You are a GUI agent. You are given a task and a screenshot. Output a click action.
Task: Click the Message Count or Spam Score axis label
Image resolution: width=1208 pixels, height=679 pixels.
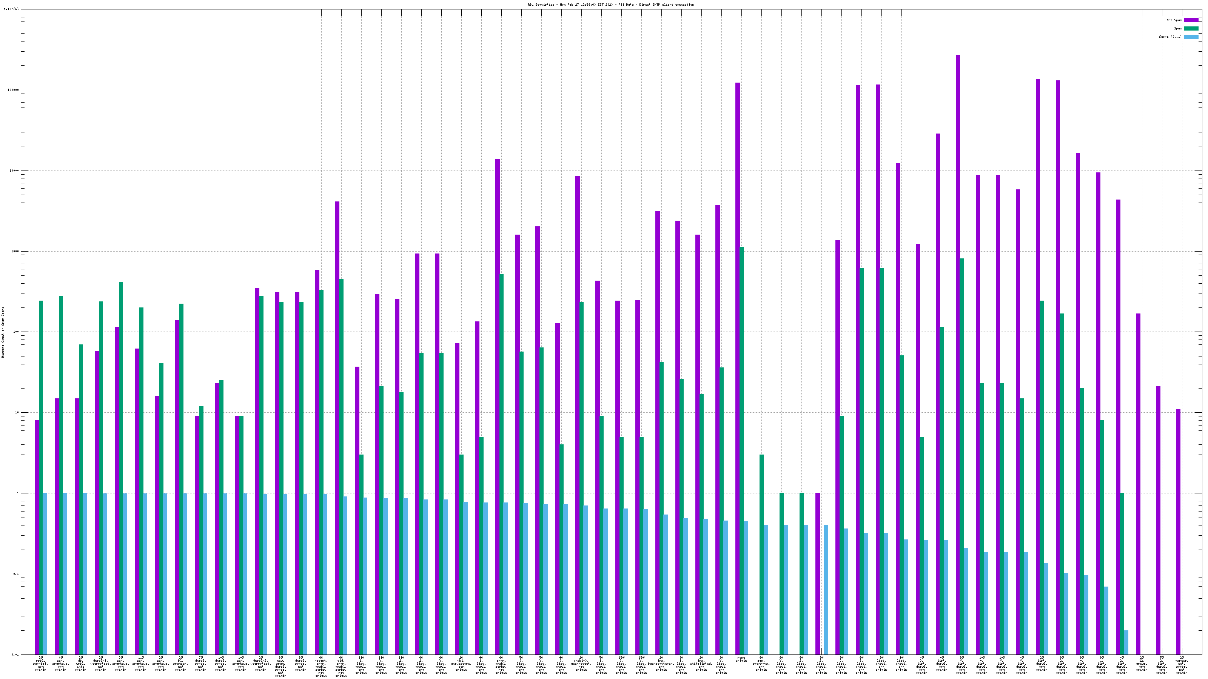[3, 332]
